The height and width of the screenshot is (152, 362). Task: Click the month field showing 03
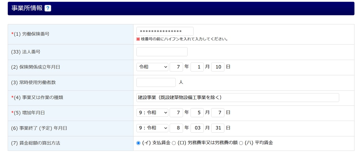[197, 128]
